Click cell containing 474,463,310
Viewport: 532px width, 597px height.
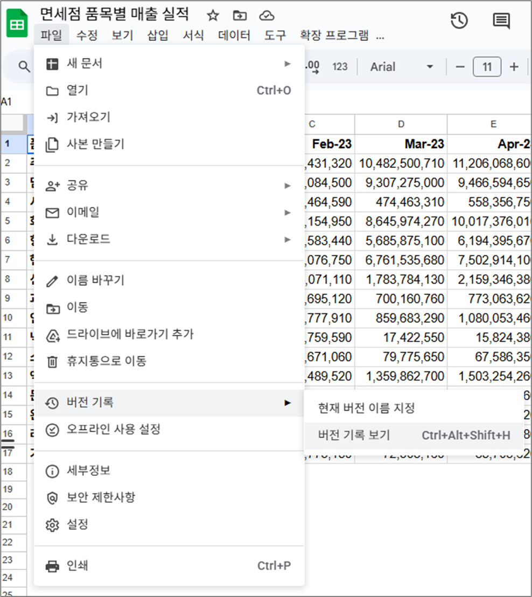[401, 202]
